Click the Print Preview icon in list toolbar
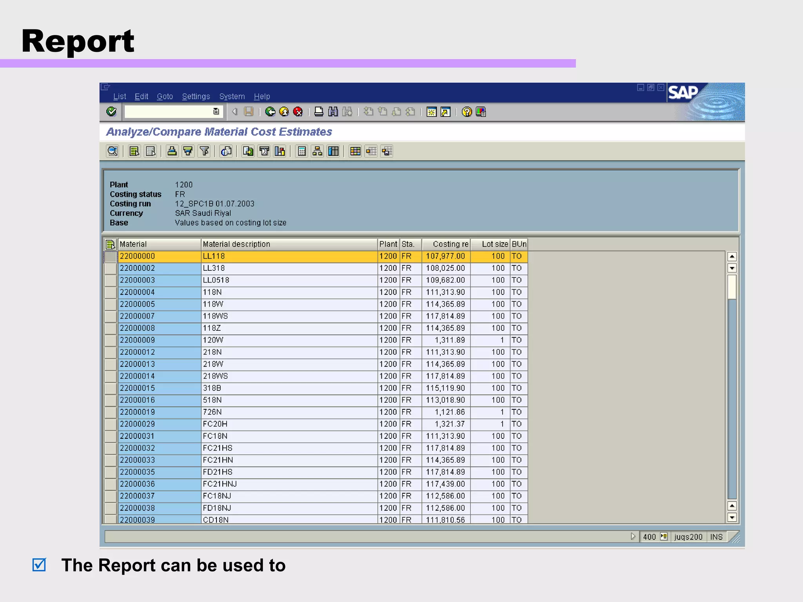803x602 pixels. [226, 151]
